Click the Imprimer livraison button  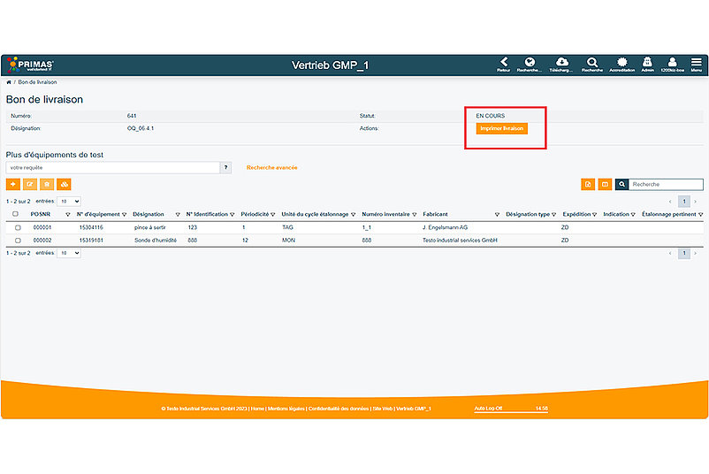click(501, 128)
